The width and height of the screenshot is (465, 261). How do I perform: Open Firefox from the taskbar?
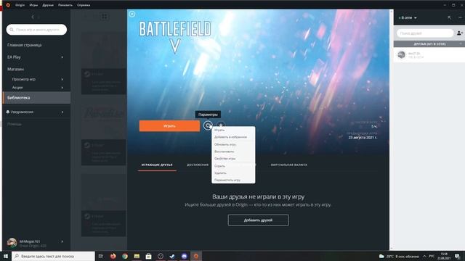[113, 256]
